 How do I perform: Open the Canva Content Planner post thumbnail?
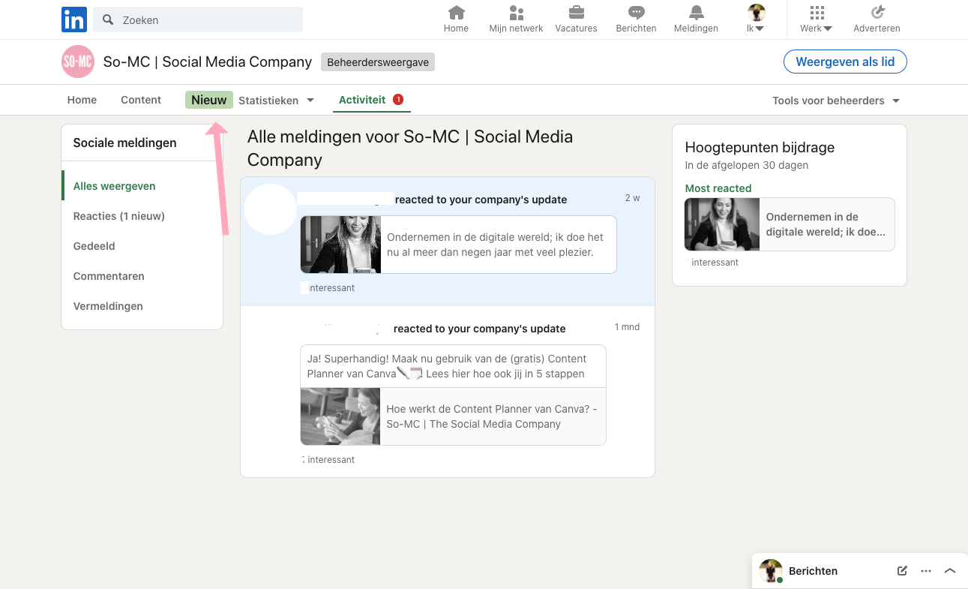(x=340, y=416)
